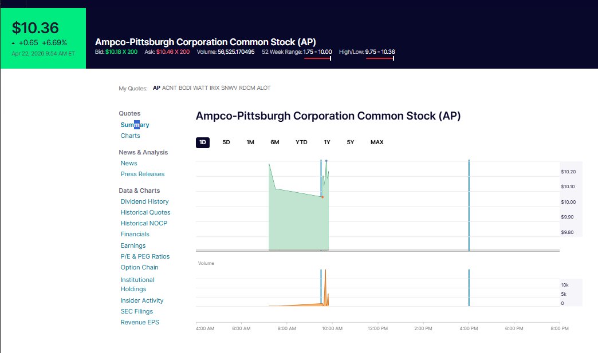Click the Apr 22, 2026 9:54 AM ET timestamp
Viewport: 598px width, 353px height.
point(43,54)
